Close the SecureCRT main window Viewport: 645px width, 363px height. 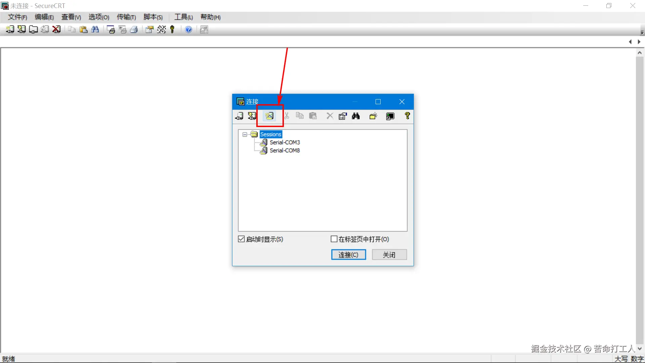pyautogui.click(x=633, y=6)
